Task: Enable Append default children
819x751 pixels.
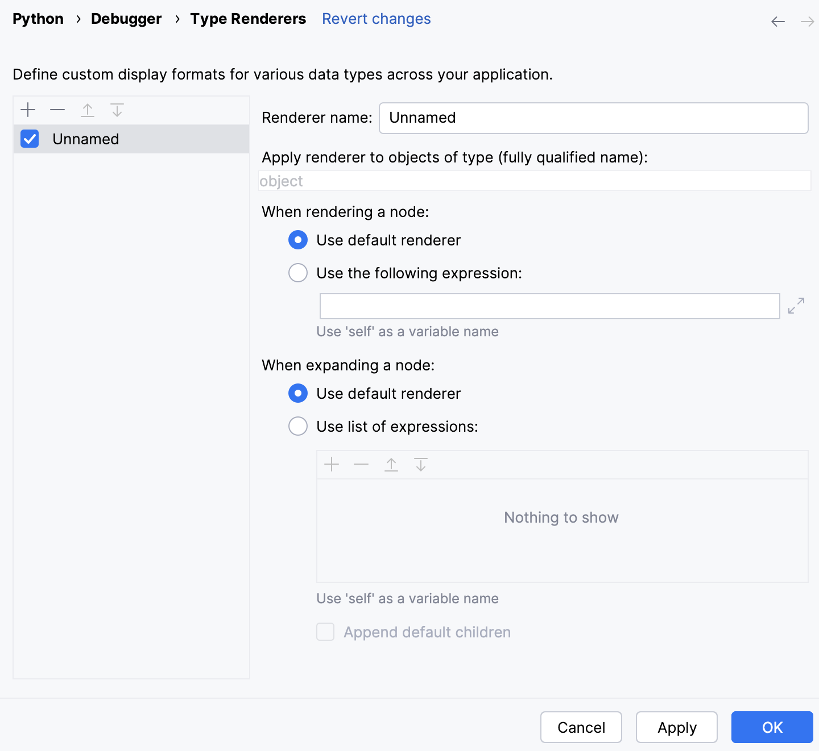Action: pyautogui.click(x=325, y=632)
